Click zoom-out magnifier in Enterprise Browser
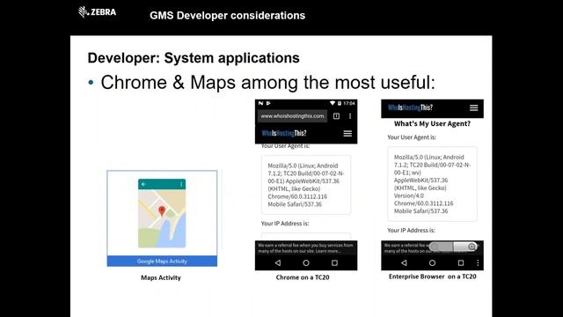Image resolution: width=563 pixels, height=317 pixels. click(435, 247)
